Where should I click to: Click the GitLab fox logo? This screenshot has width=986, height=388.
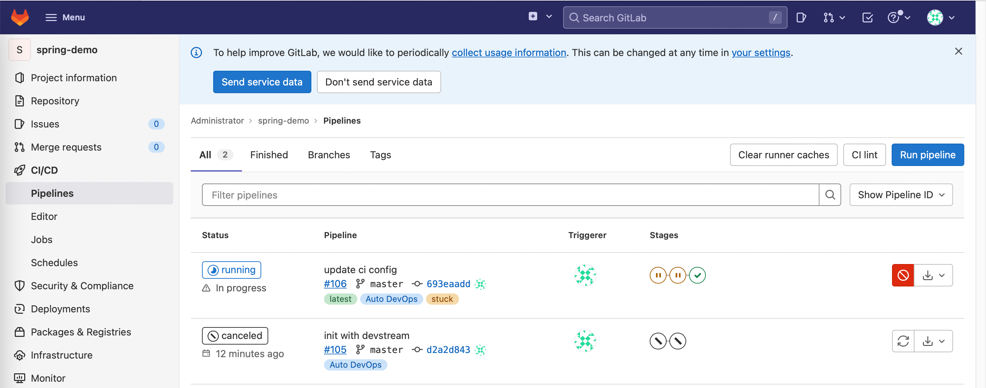(x=20, y=17)
